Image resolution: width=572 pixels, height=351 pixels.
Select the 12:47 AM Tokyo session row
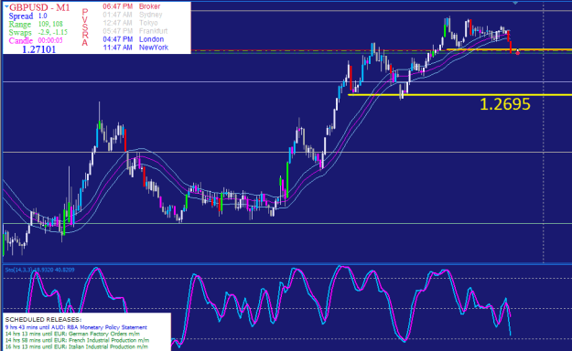pos(130,23)
